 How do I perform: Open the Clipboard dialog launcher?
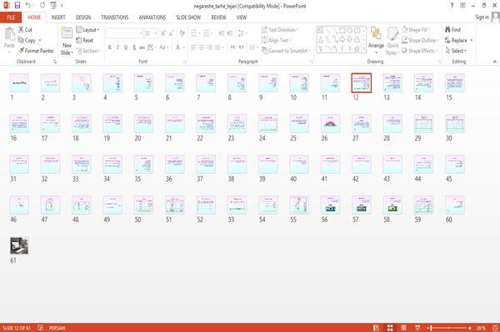[x=55, y=62]
